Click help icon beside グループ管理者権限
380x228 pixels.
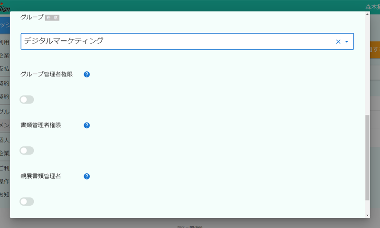tap(87, 75)
